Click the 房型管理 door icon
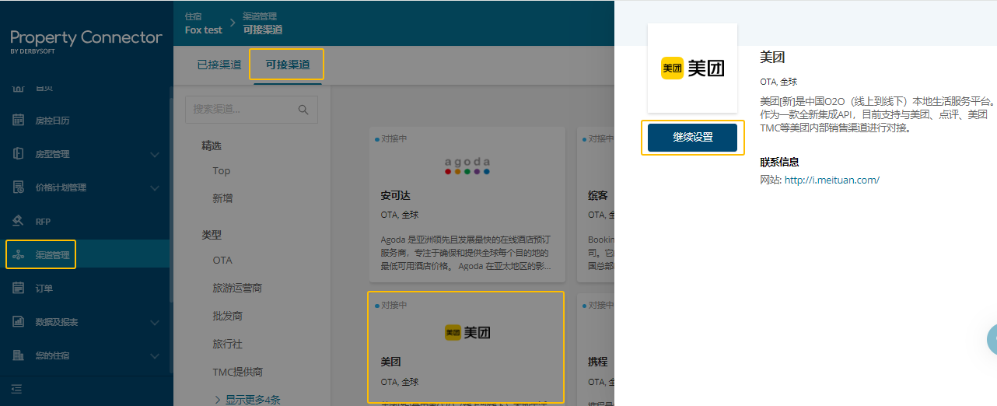The image size is (997, 406). coord(19,154)
